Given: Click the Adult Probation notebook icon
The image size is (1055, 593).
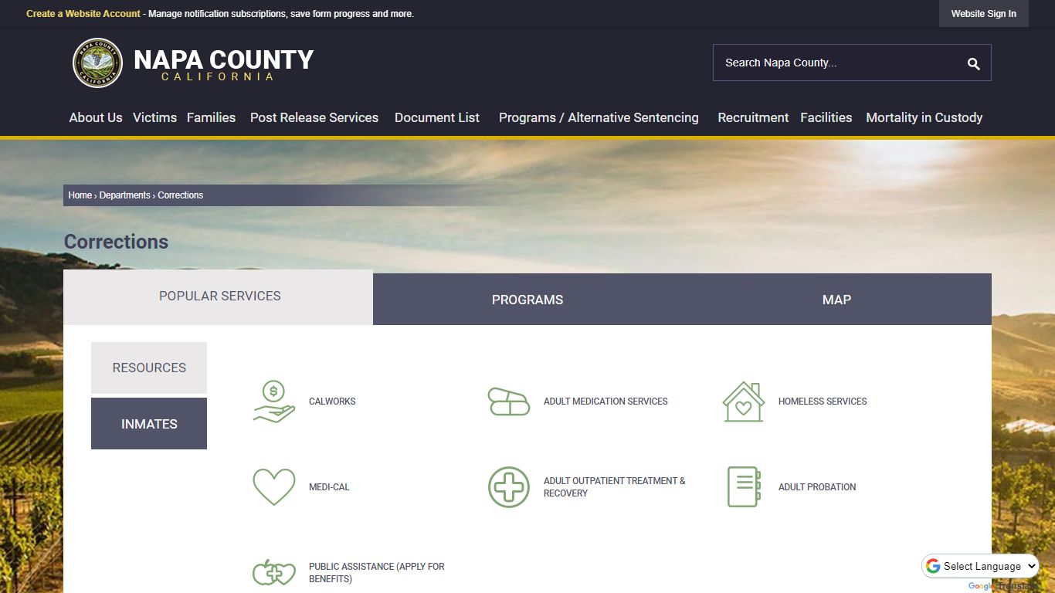Looking at the screenshot, I should click(x=744, y=487).
